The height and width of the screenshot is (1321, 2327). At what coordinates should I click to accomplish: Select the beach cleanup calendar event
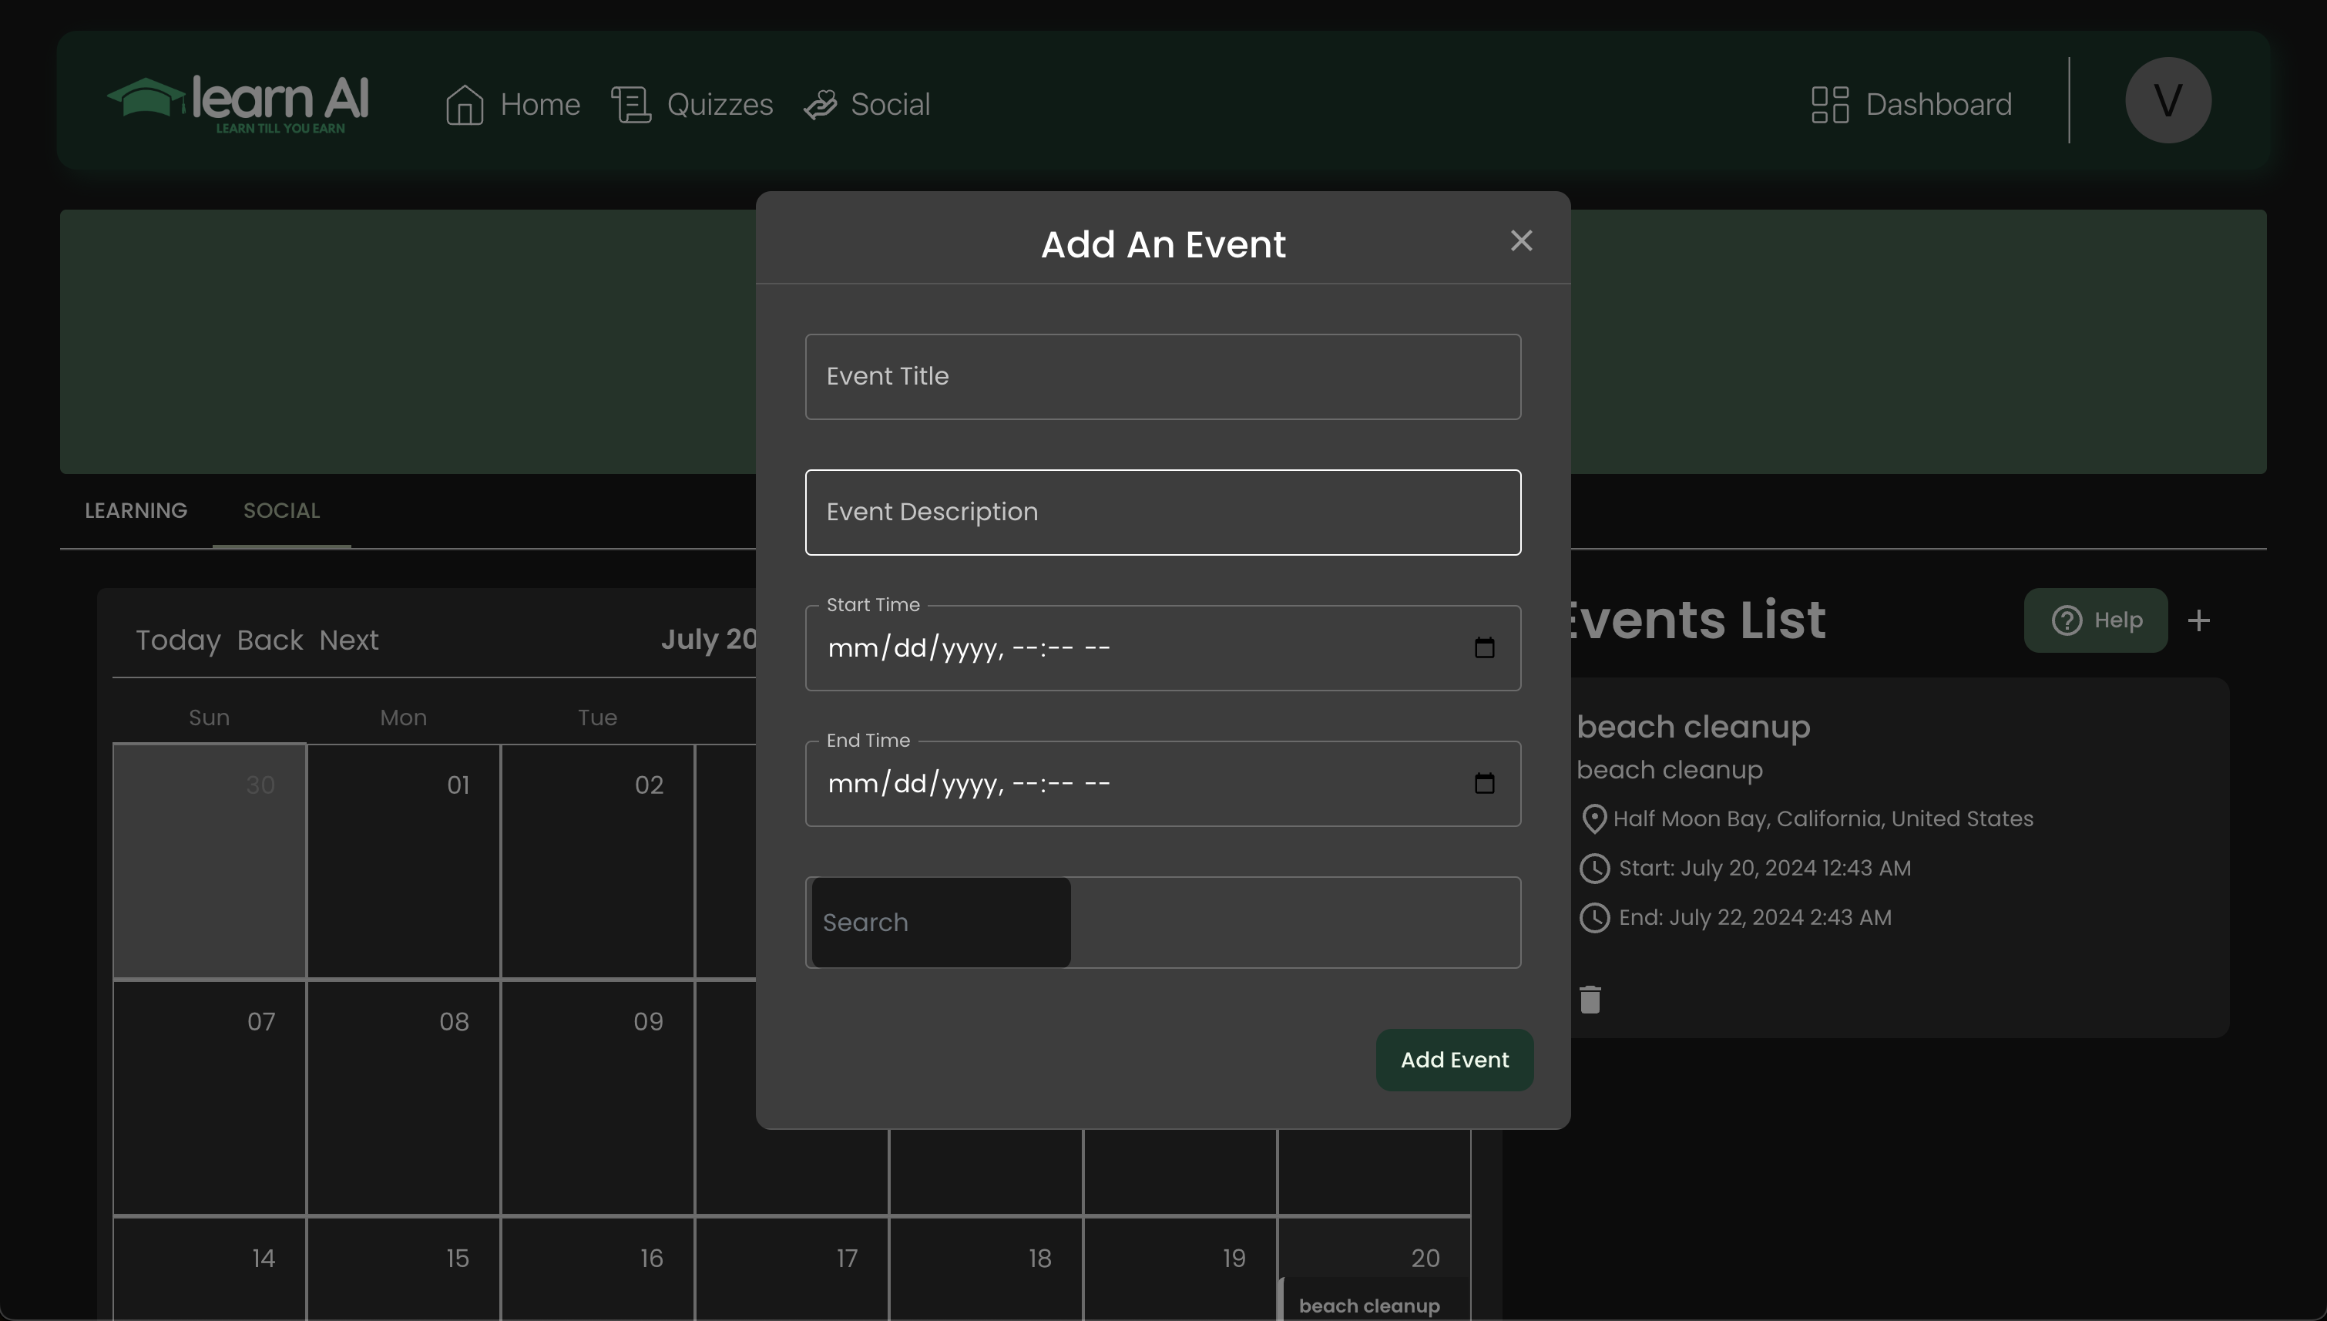point(1368,1305)
